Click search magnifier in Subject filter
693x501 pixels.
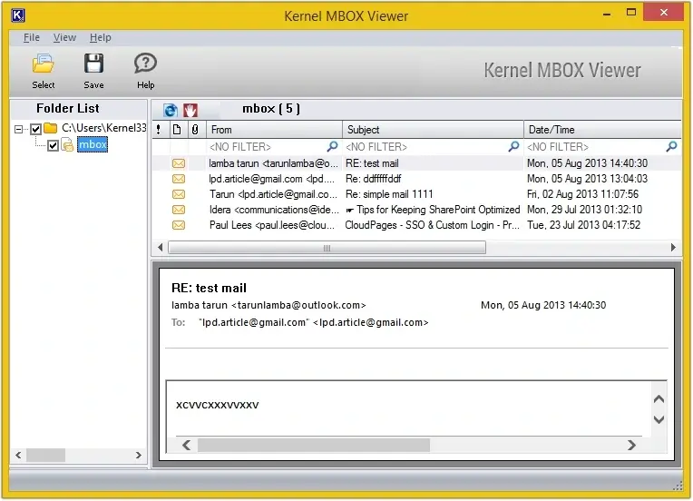(x=513, y=146)
